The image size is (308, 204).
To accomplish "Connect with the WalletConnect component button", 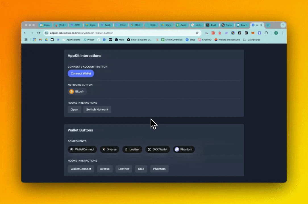I will click(82, 149).
